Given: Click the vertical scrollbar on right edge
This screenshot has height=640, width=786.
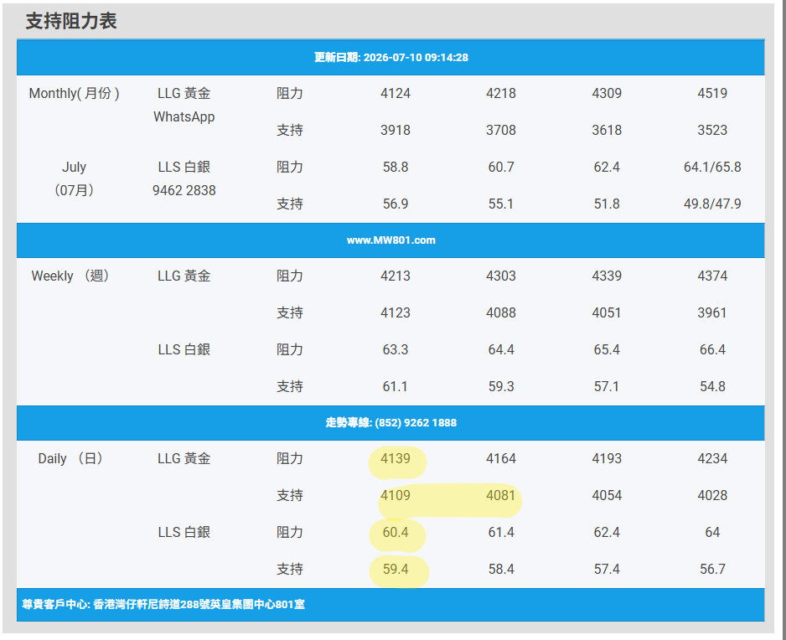Looking at the screenshot, I should 782,320.
